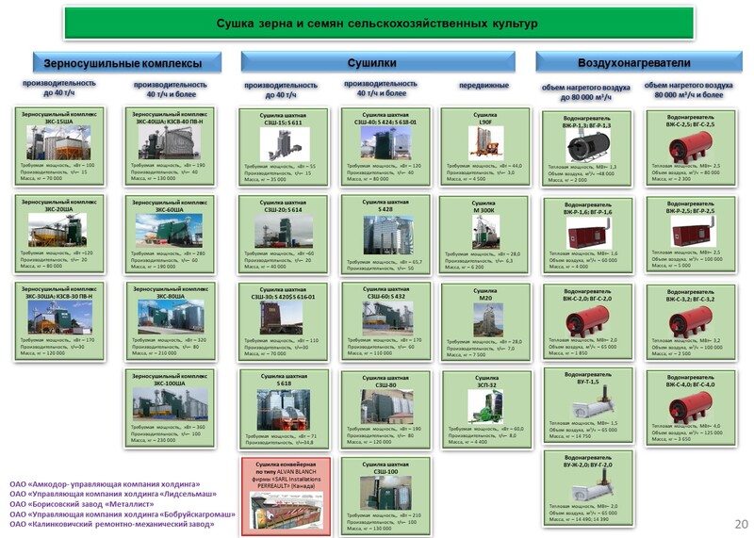This screenshot has width=754, height=538.
Task: Click the slide page number 20
Action: click(741, 524)
